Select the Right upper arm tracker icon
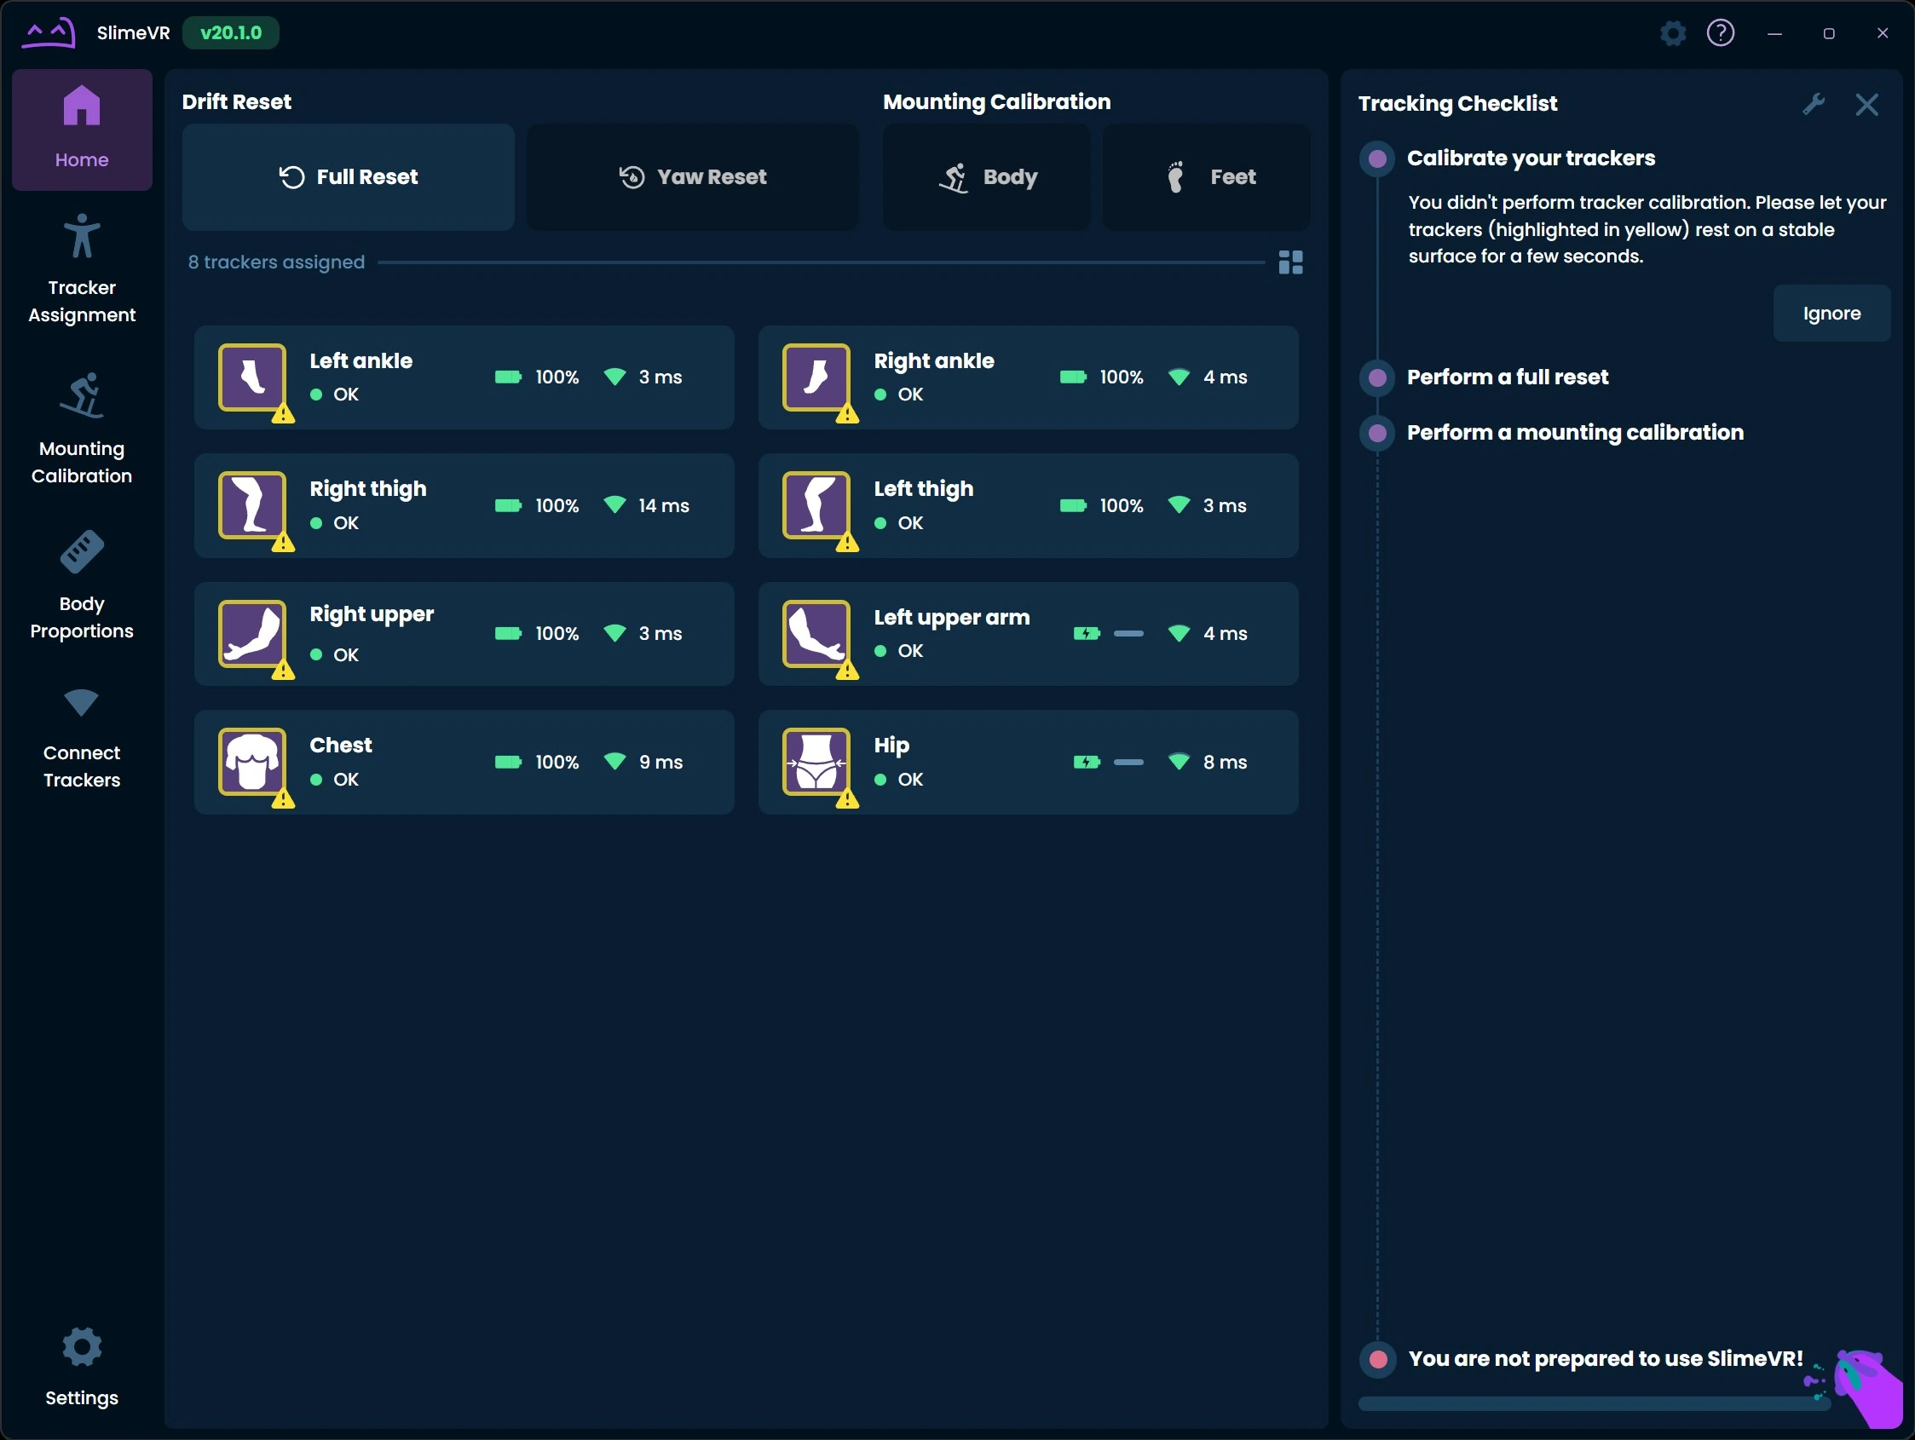This screenshot has width=1915, height=1440. point(252,633)
